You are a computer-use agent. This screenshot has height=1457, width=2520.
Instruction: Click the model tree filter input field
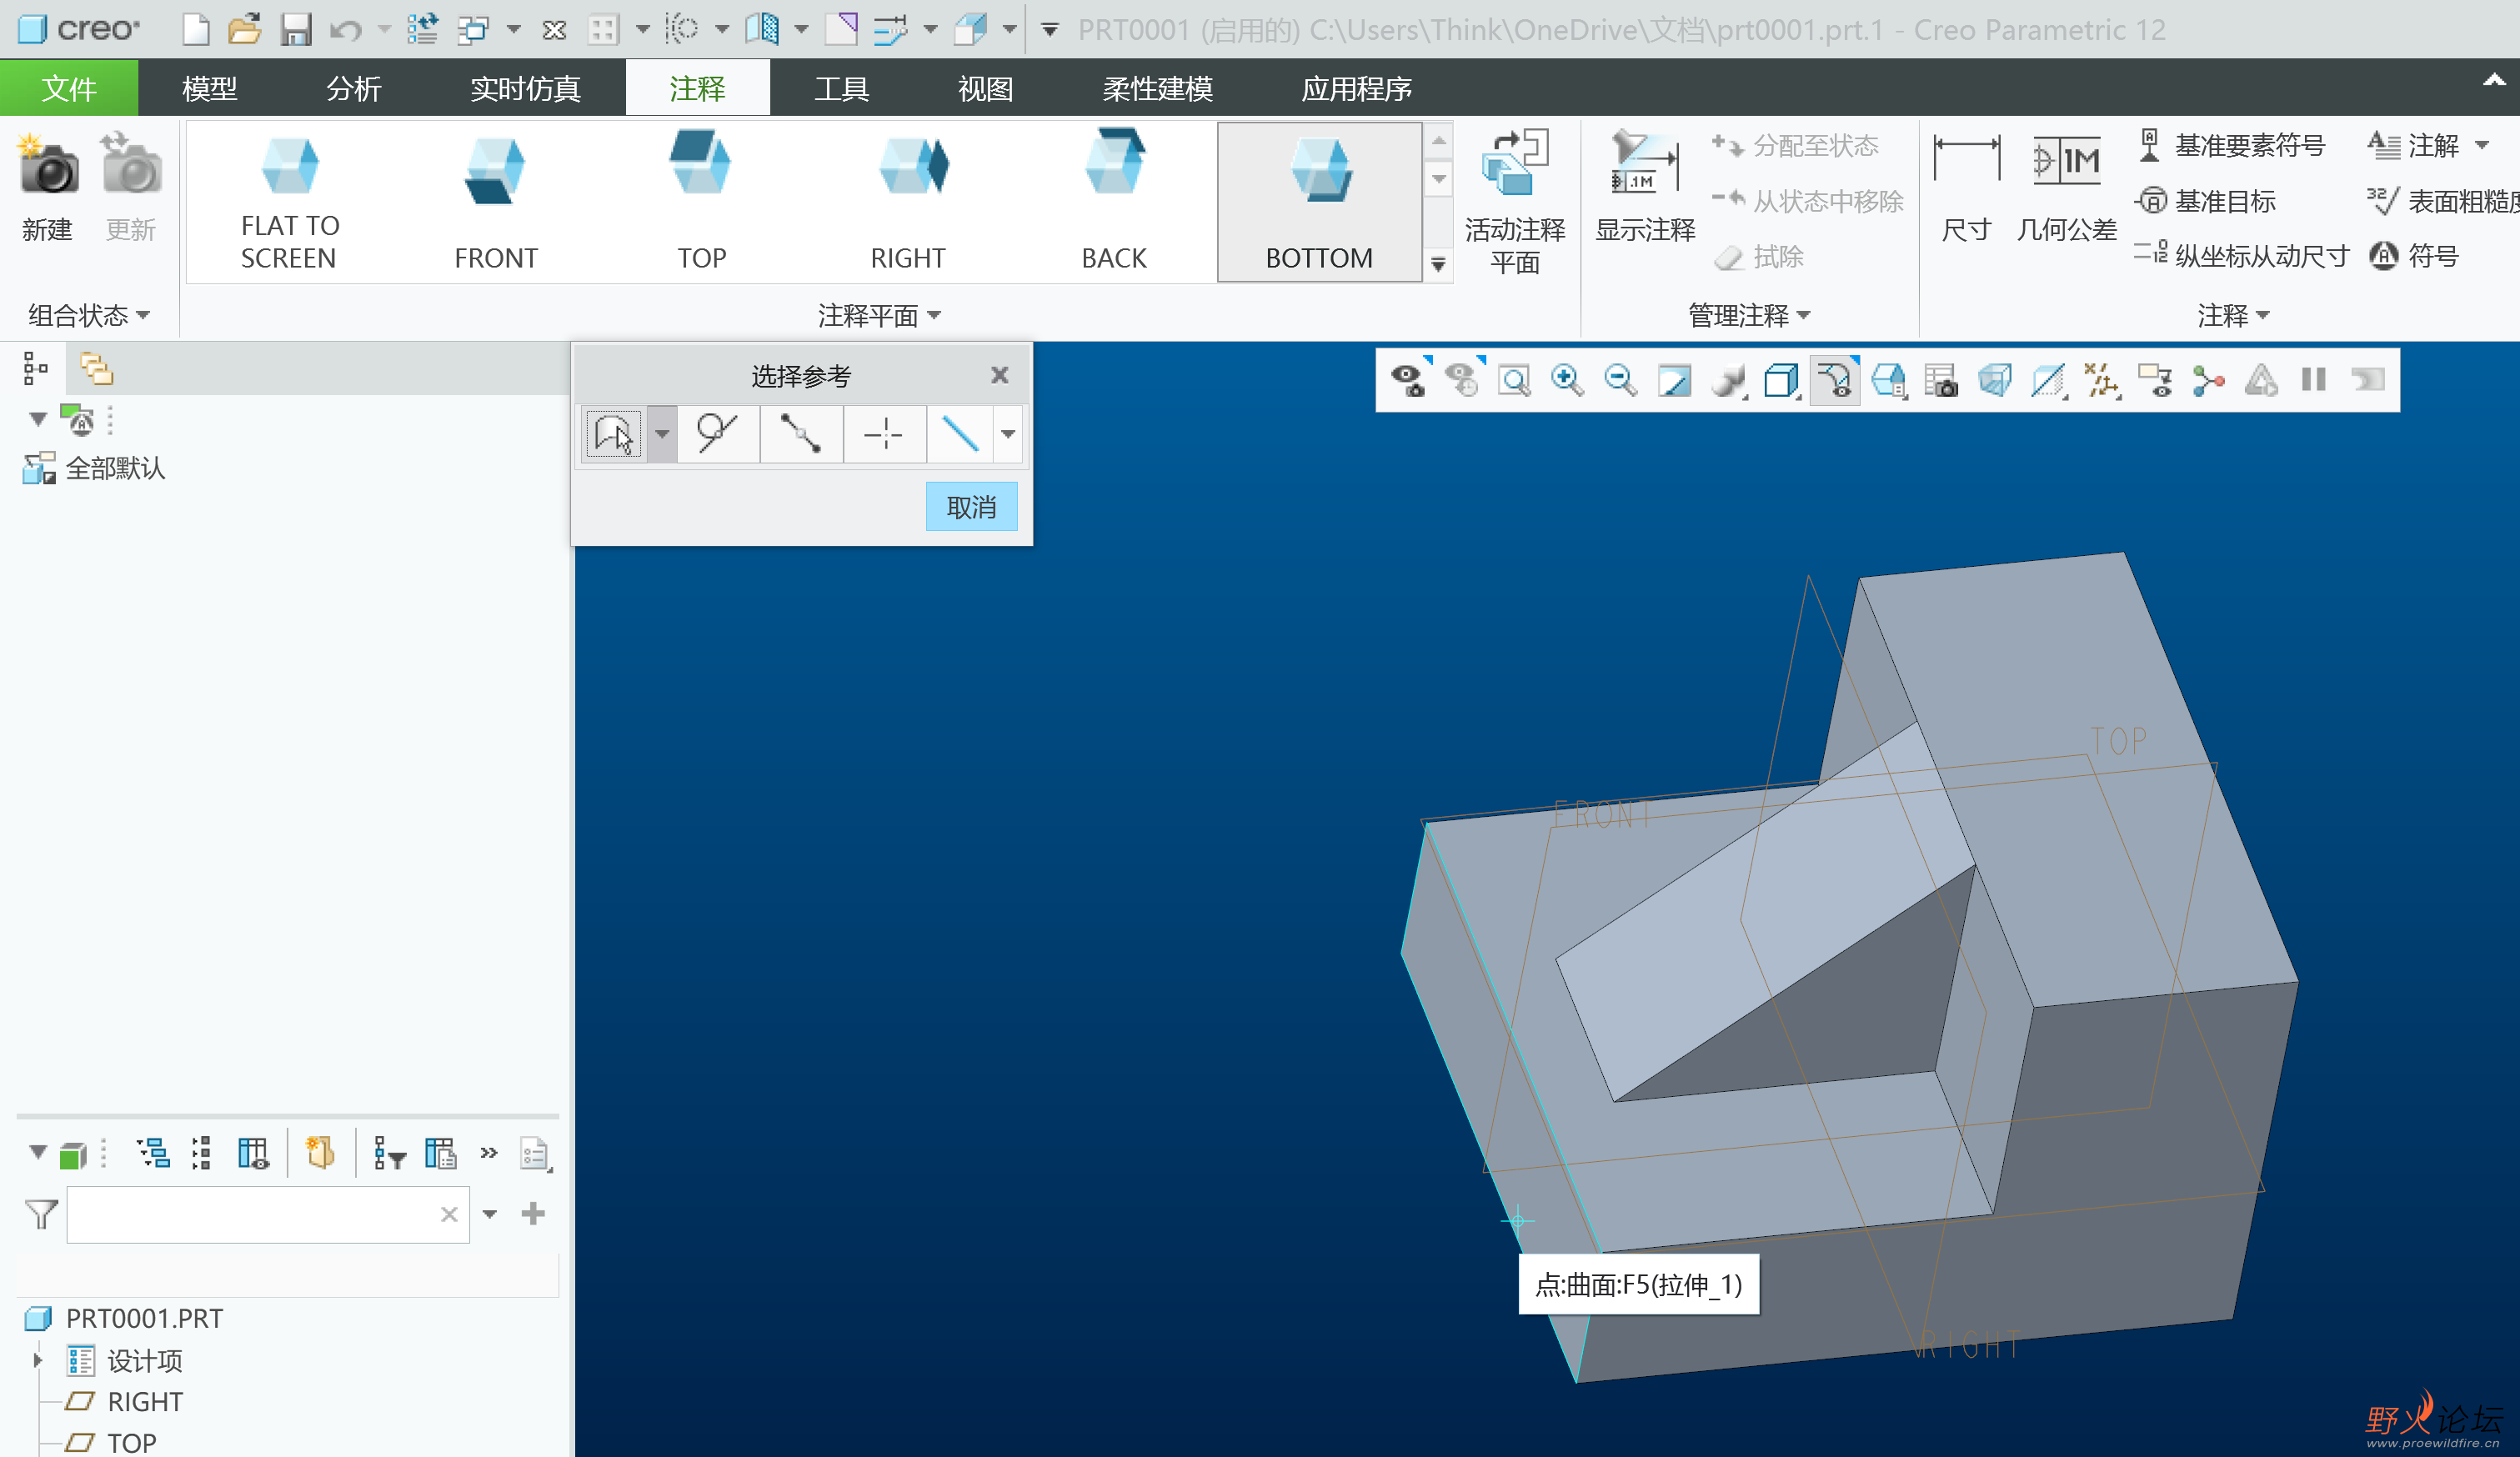coord(250,1214)
